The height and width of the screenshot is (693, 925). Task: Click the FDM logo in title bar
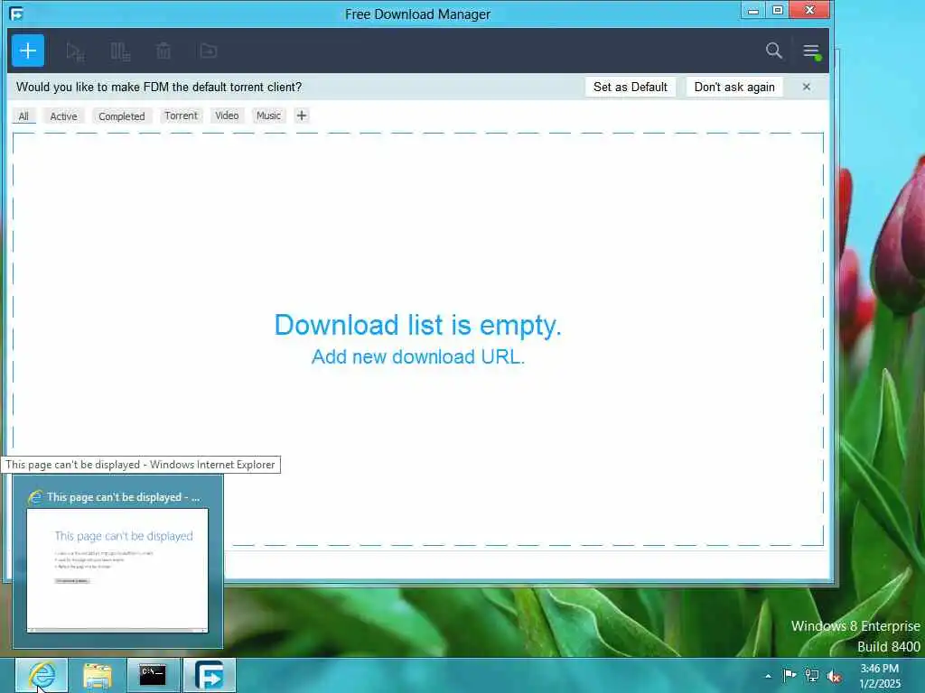(x=16, y=14)
